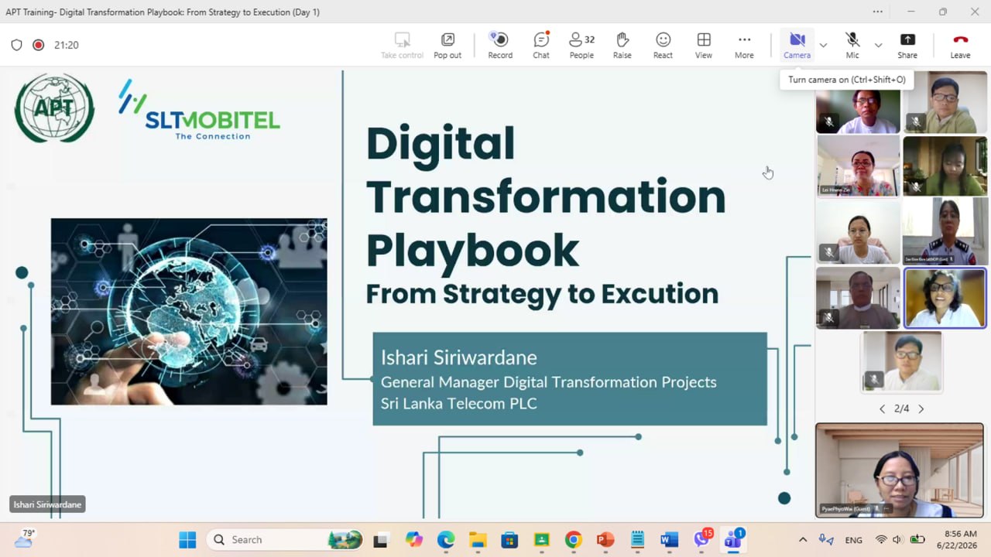Launch Copilot from the taskbar
The image size is (991, 557).
(x=414, y=540)
